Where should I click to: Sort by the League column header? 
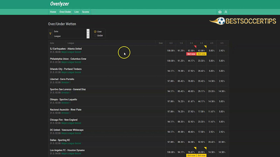click(x=71, y=43)
